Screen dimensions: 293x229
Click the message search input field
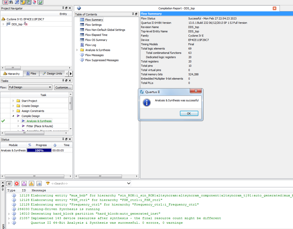[89, 184]
